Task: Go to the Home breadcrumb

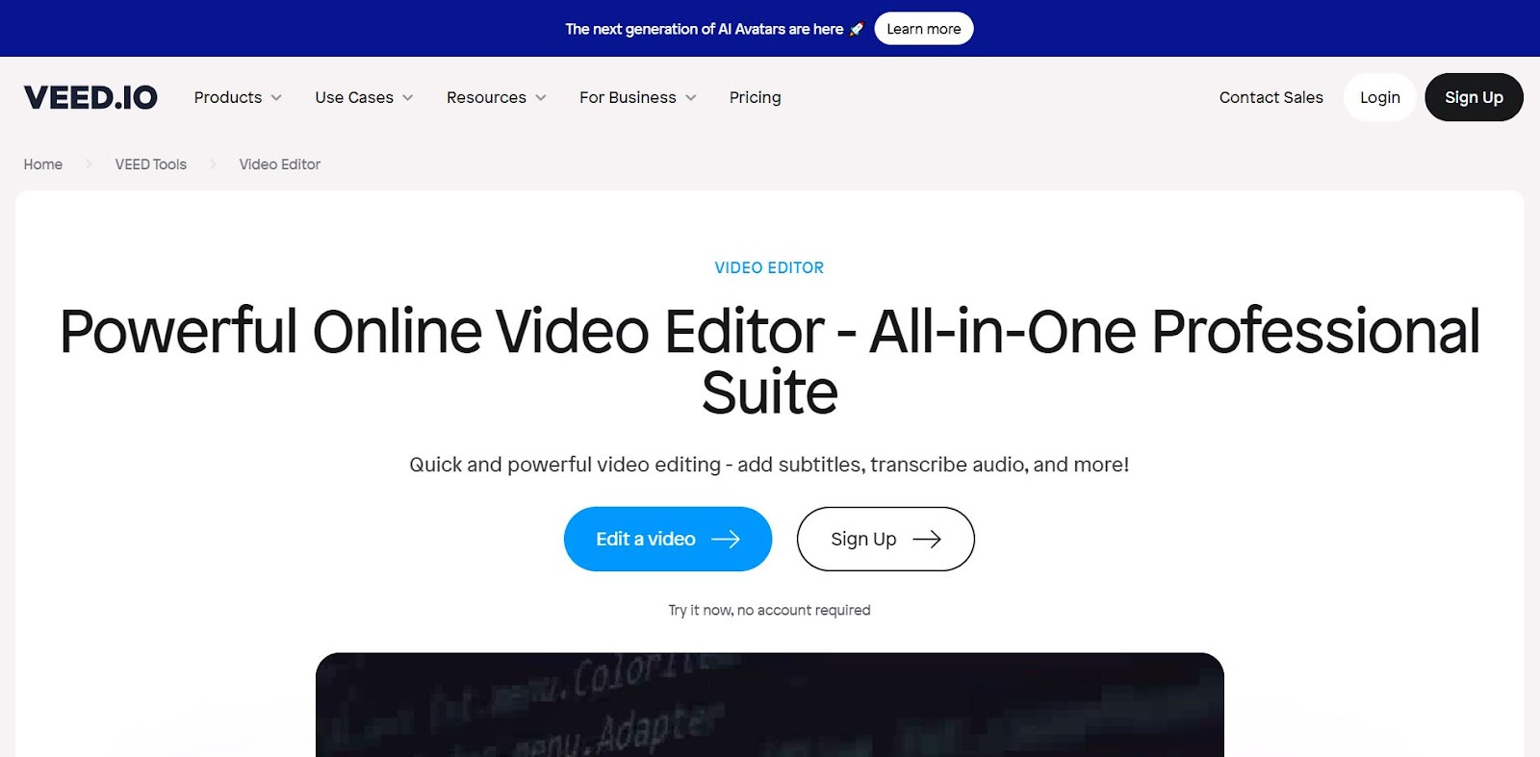Action: click(x=43, y=164)
